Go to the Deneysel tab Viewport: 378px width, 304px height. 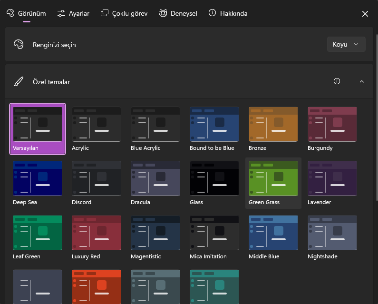(x=178, y=13)
